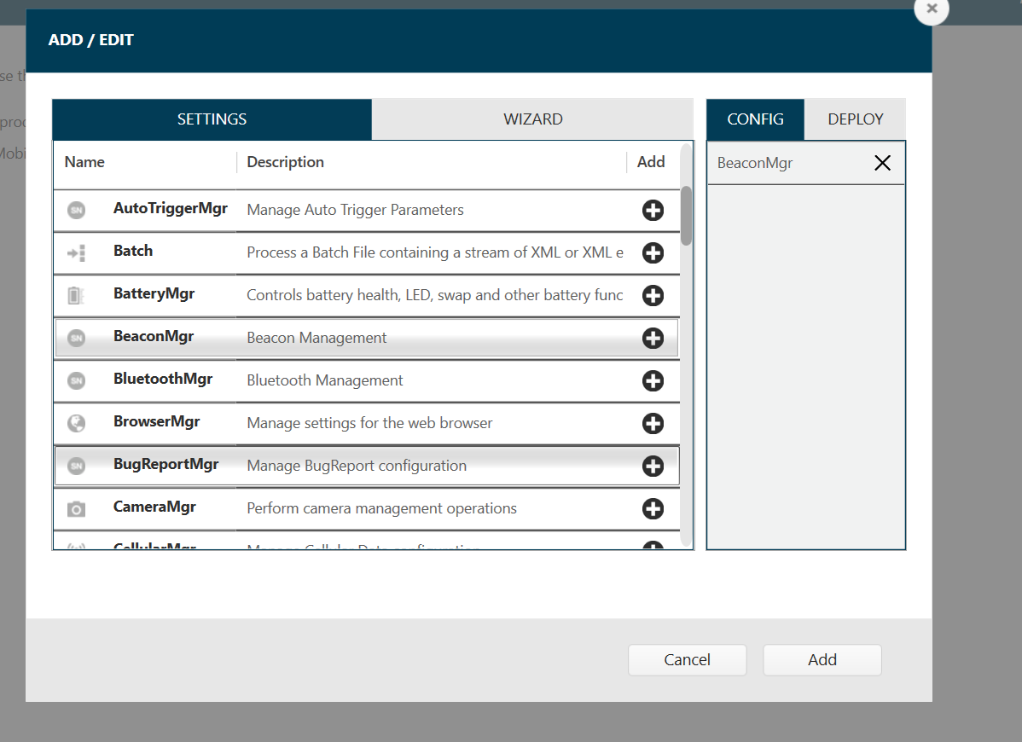The height and width of the screenshot is (742, 1022).
Task: Click the battery icon beside BatteryMgr
Action: tap(77, 296)
